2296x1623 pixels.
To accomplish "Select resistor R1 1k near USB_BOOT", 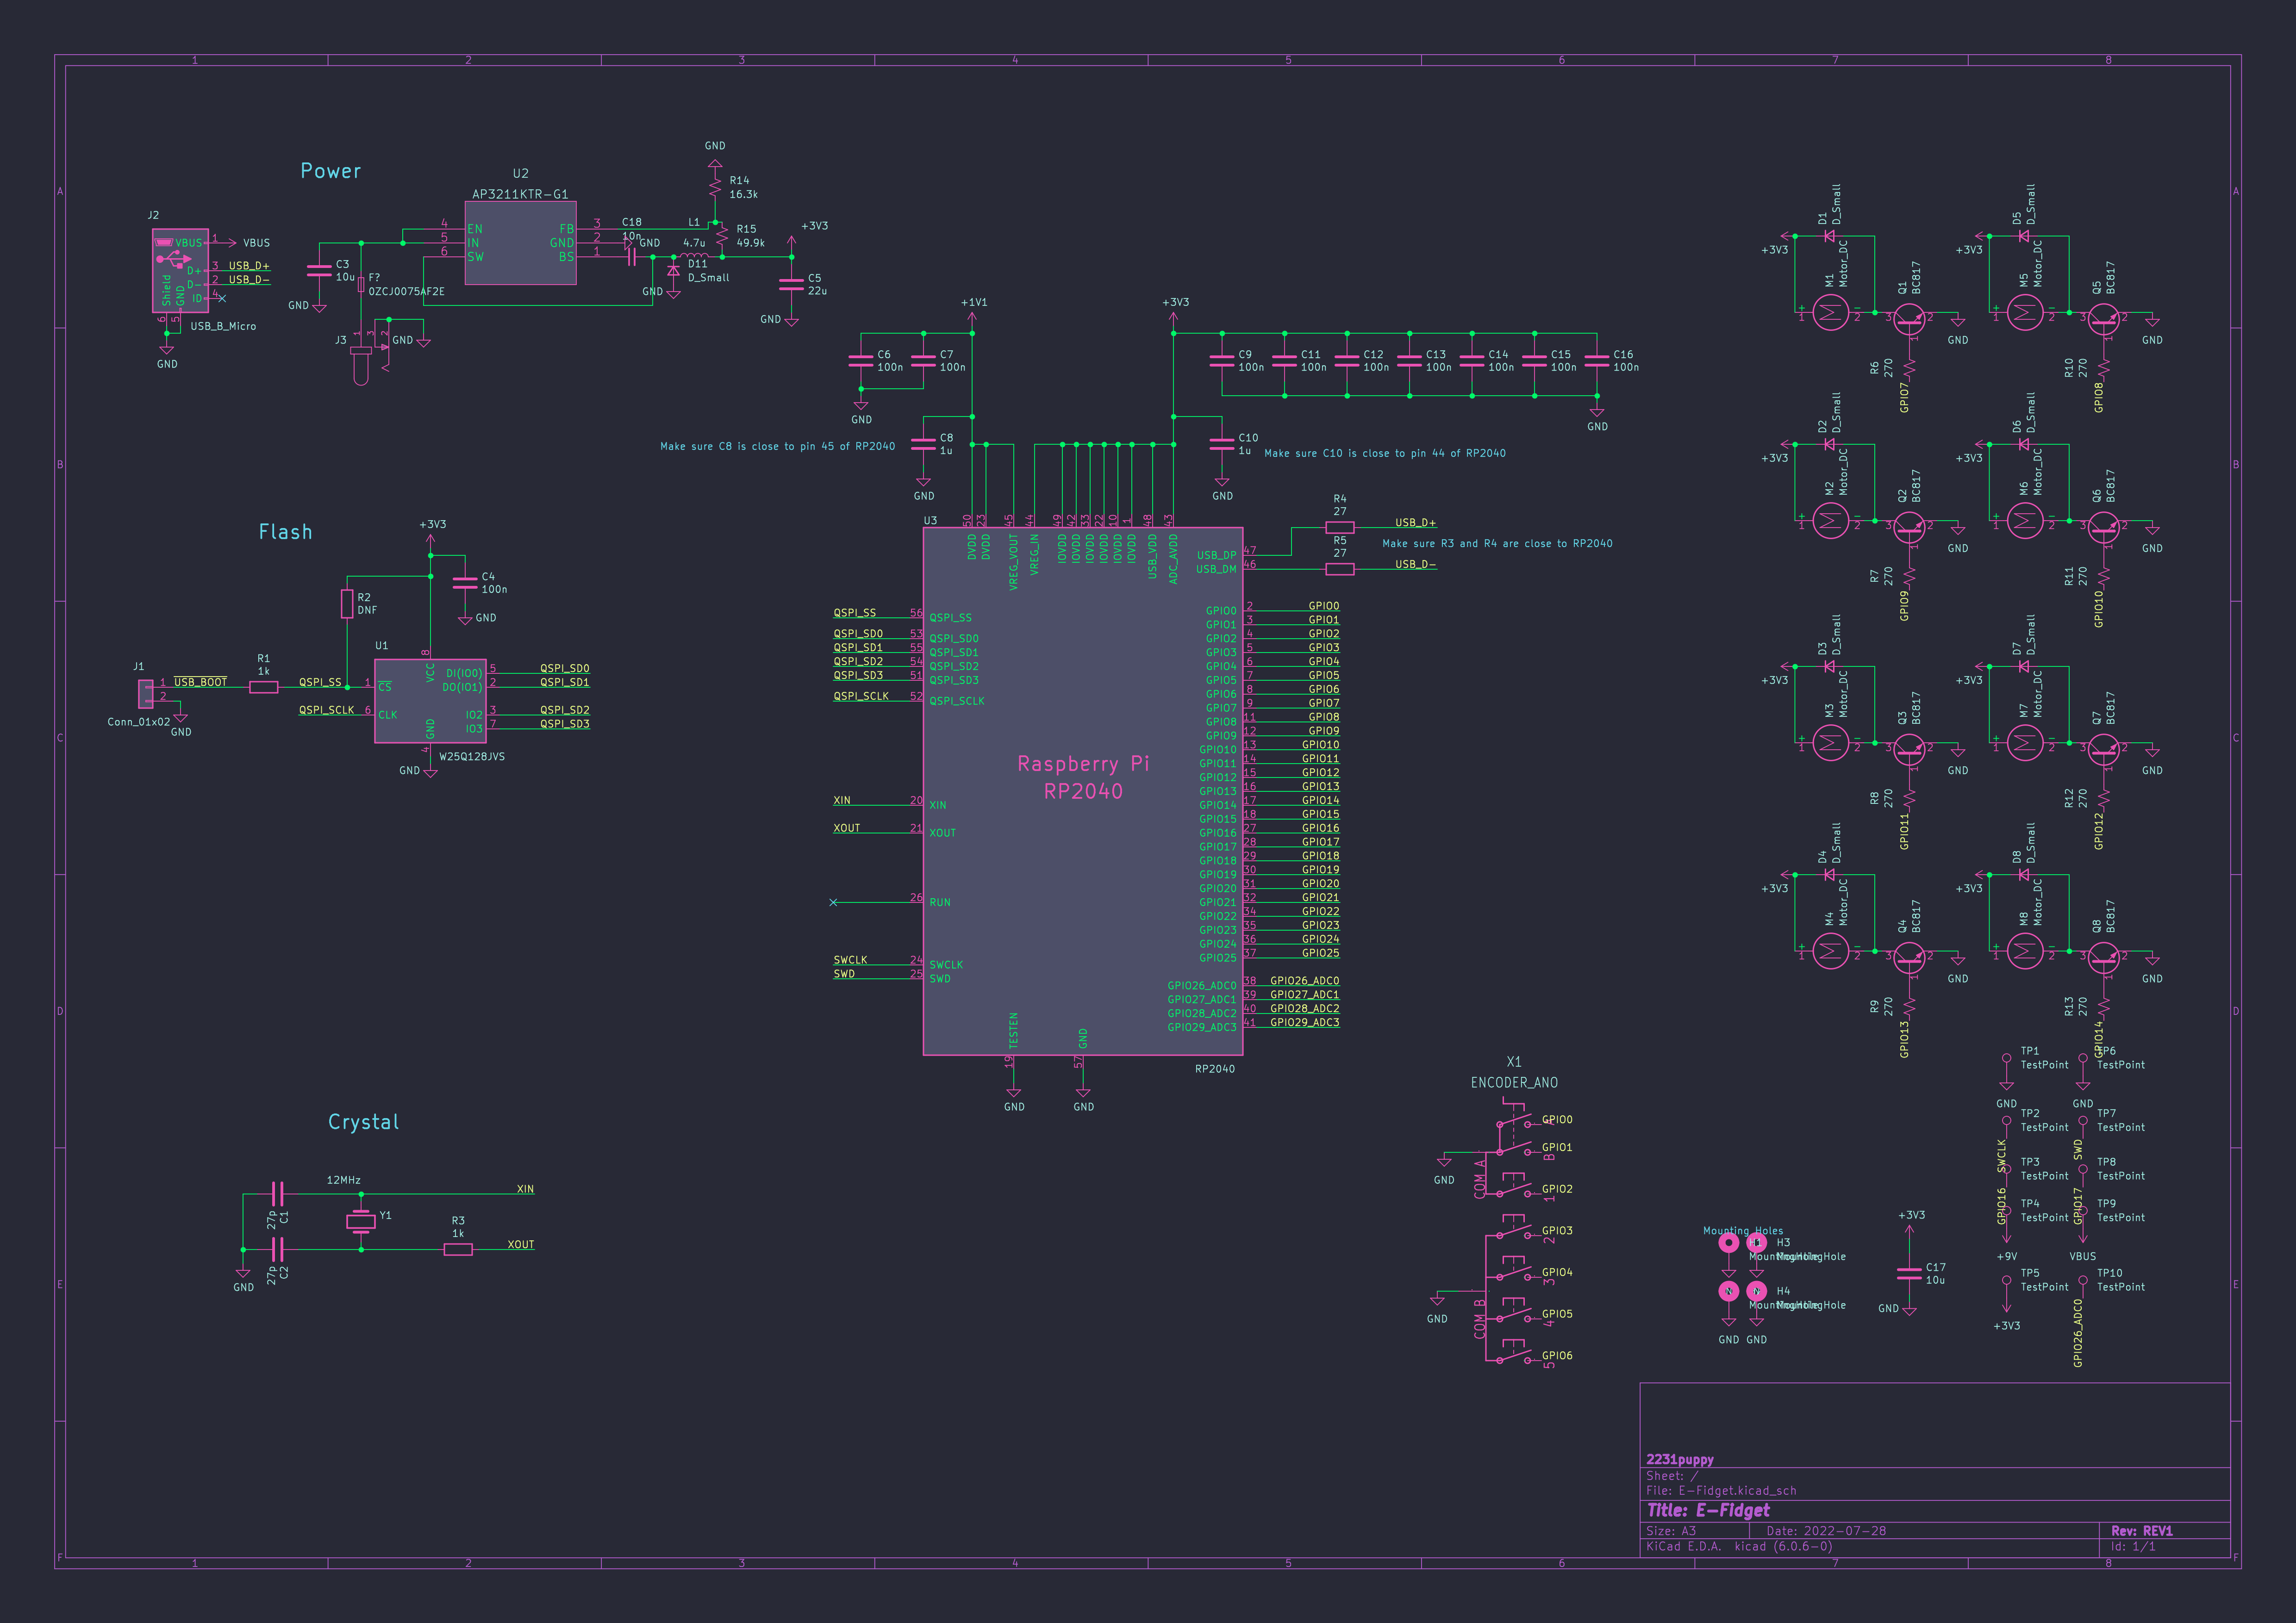I will click(x=263, y=687).
